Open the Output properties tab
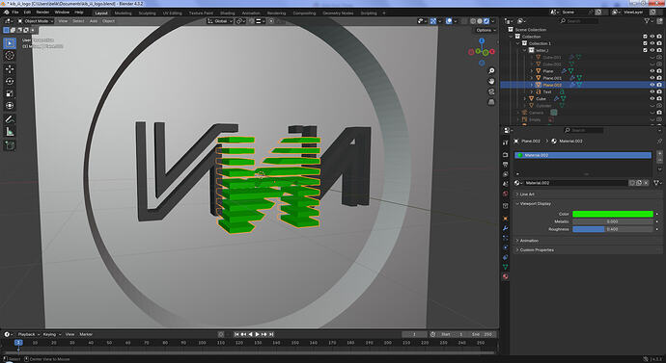The height and width of the screenshot is (363, 666). [x=506, y=165]
